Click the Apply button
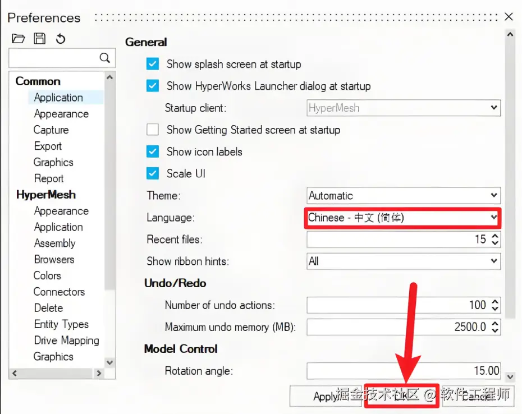522x414 pixels. [x=325, y=396]
